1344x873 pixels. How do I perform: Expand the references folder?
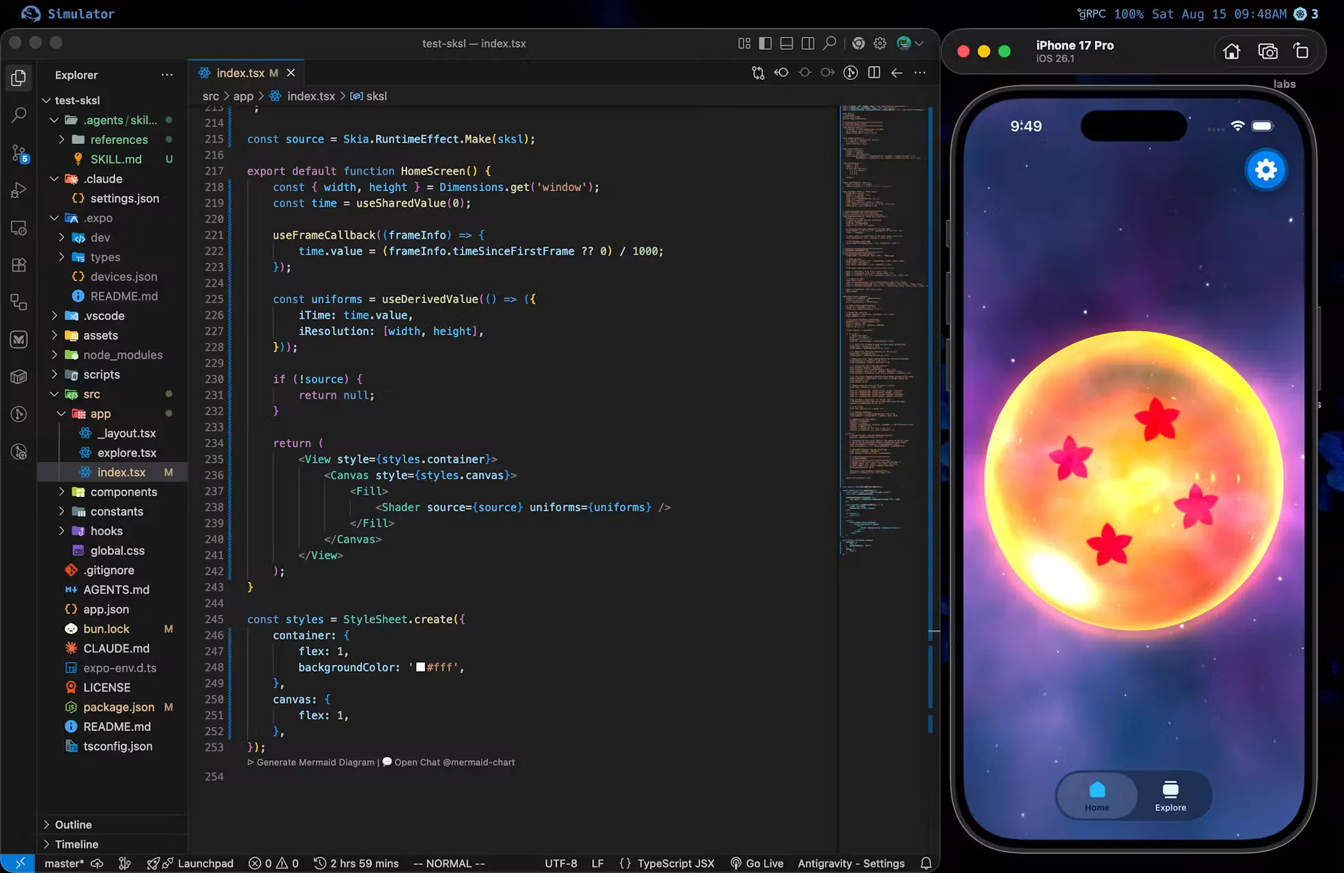(x=61, y=139)
